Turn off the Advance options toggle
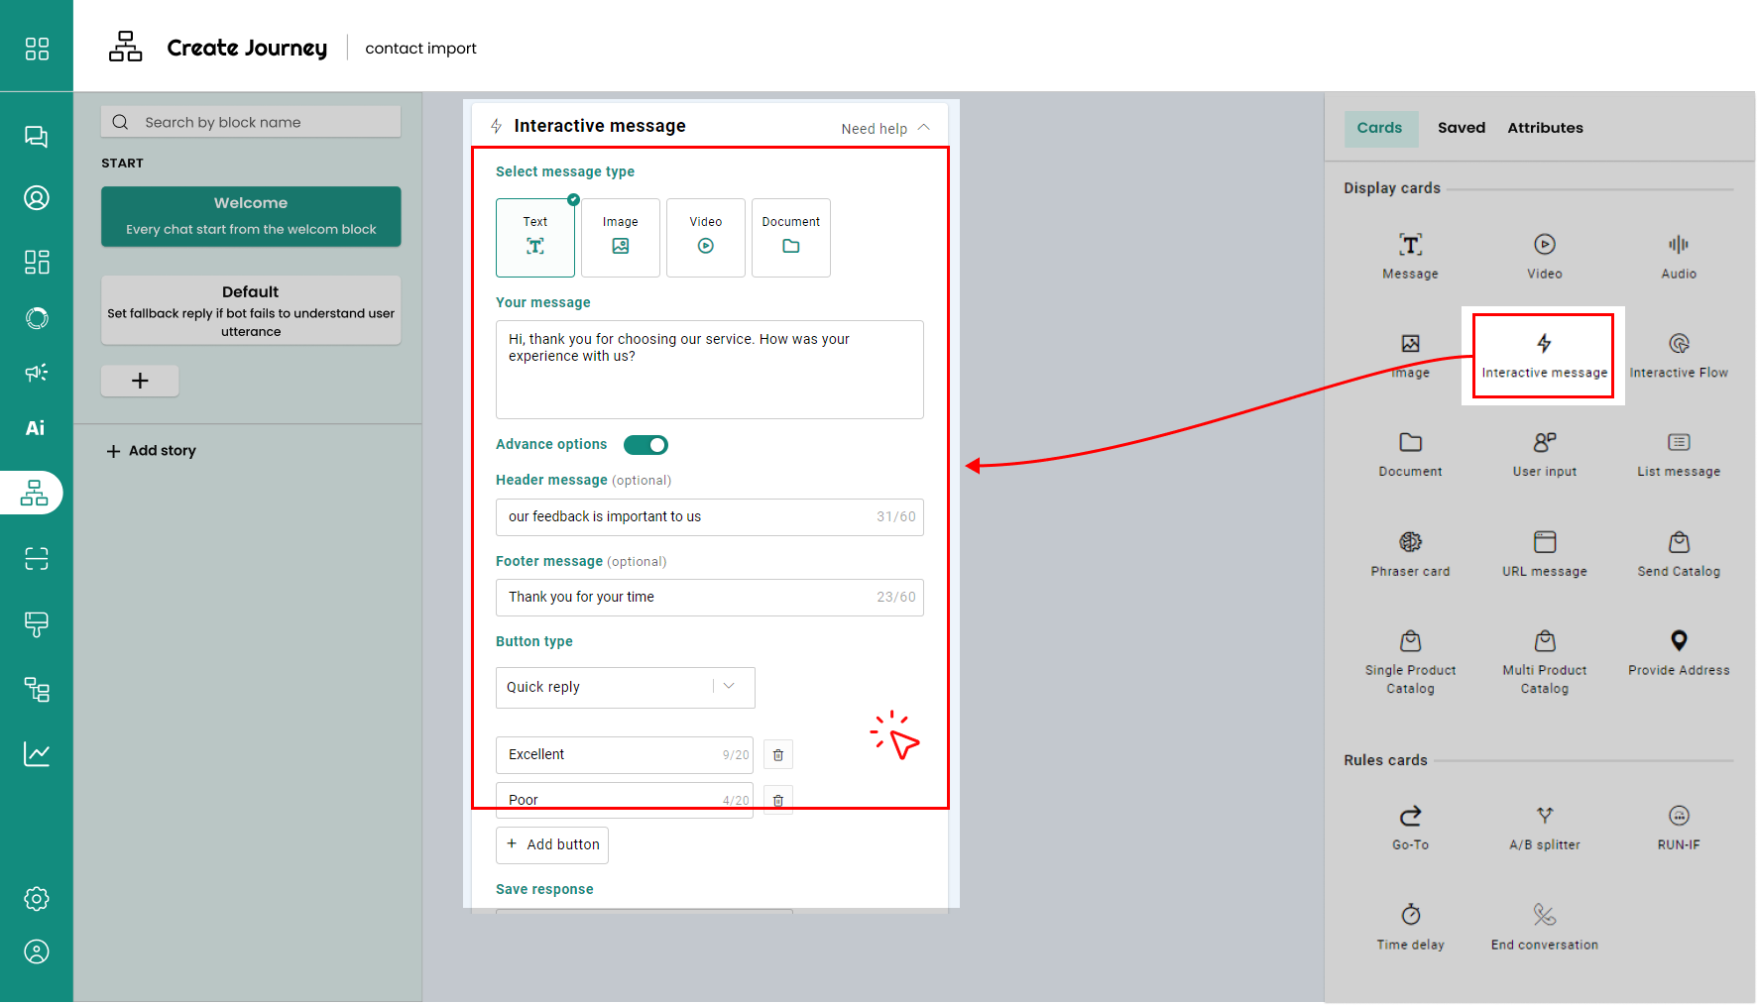The height and width of the screenshot is (1005, 1758). [645, 445]
